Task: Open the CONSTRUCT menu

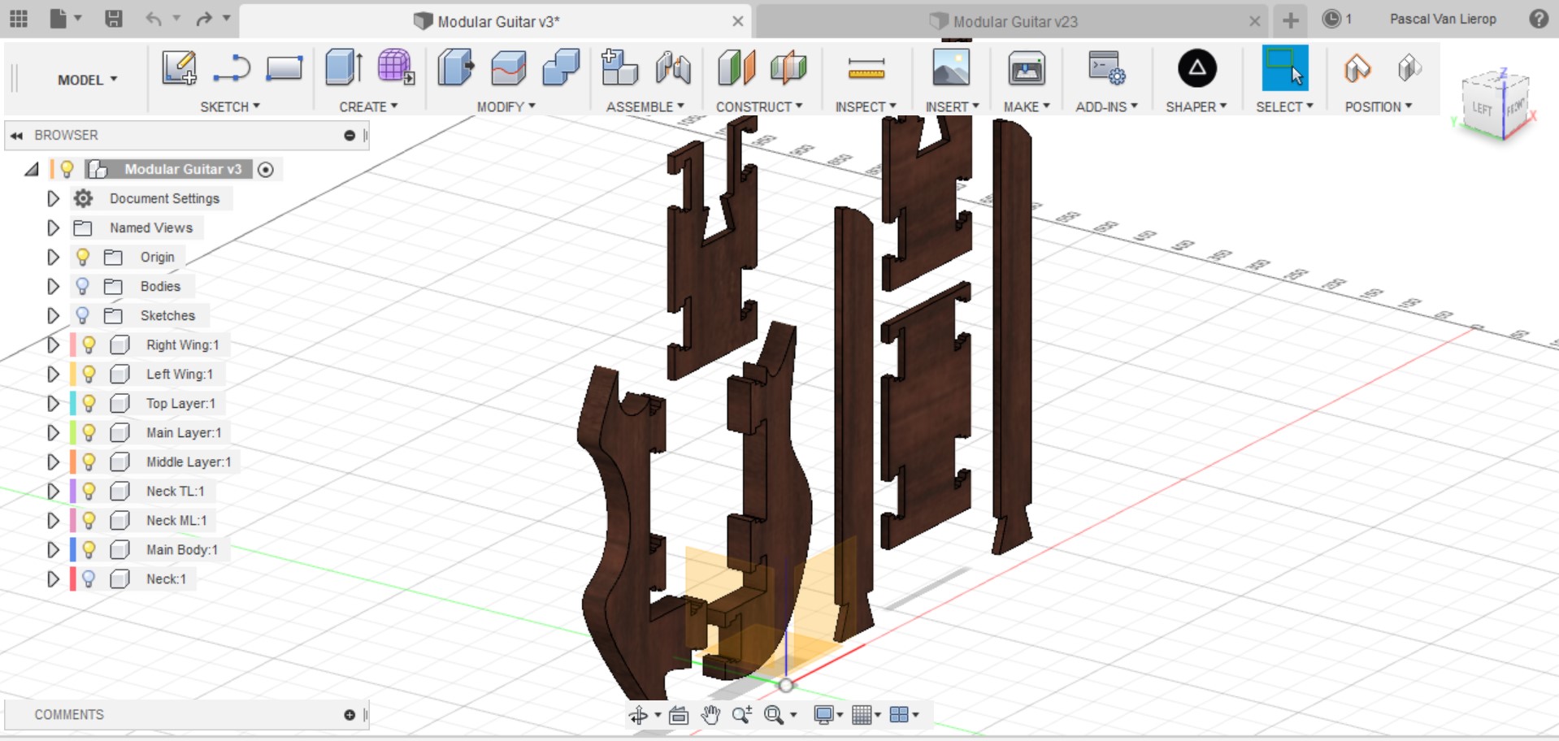Action: 759,106
